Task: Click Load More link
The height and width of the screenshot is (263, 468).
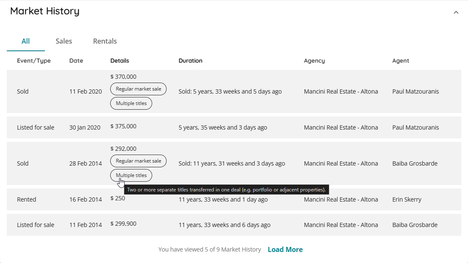Action: point(285,249)
